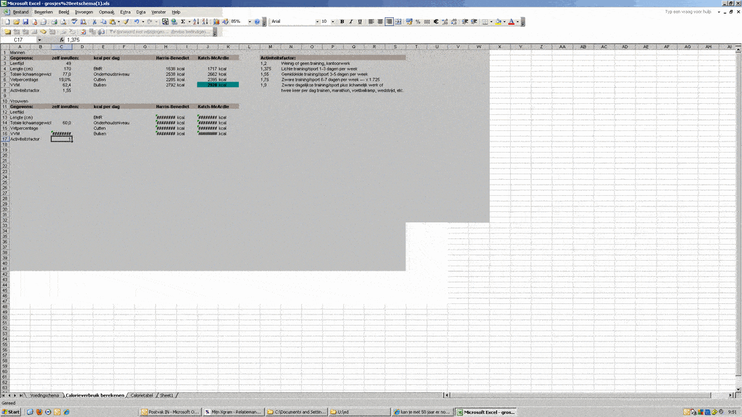The image size is (742, 417).
Task: Apply Euro currency style
Action: (x=436, y=22)
